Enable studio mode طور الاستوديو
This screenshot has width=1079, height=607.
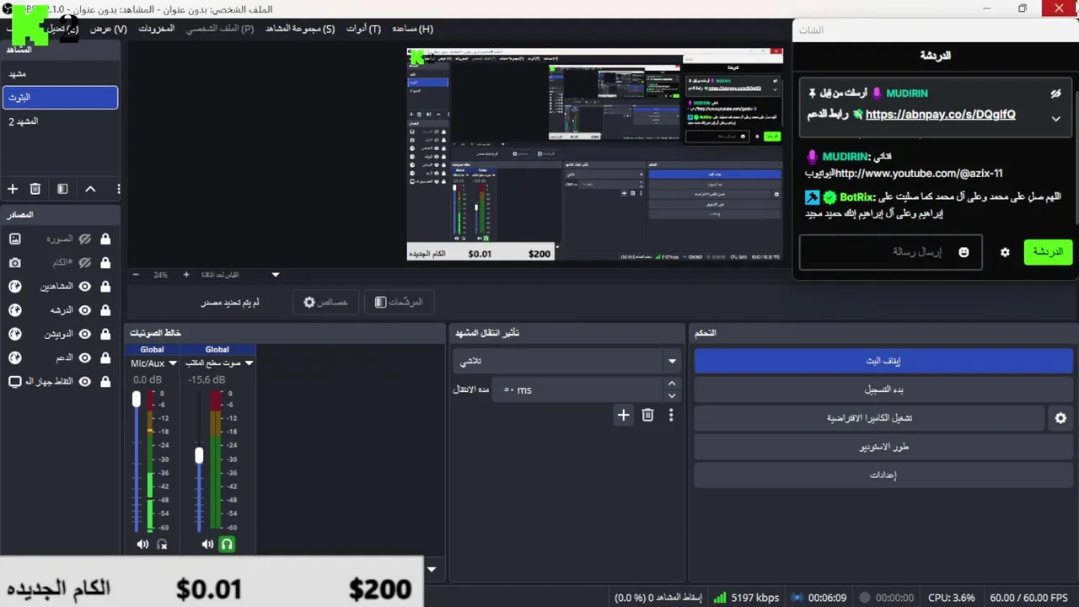click(x=883, y=447)
